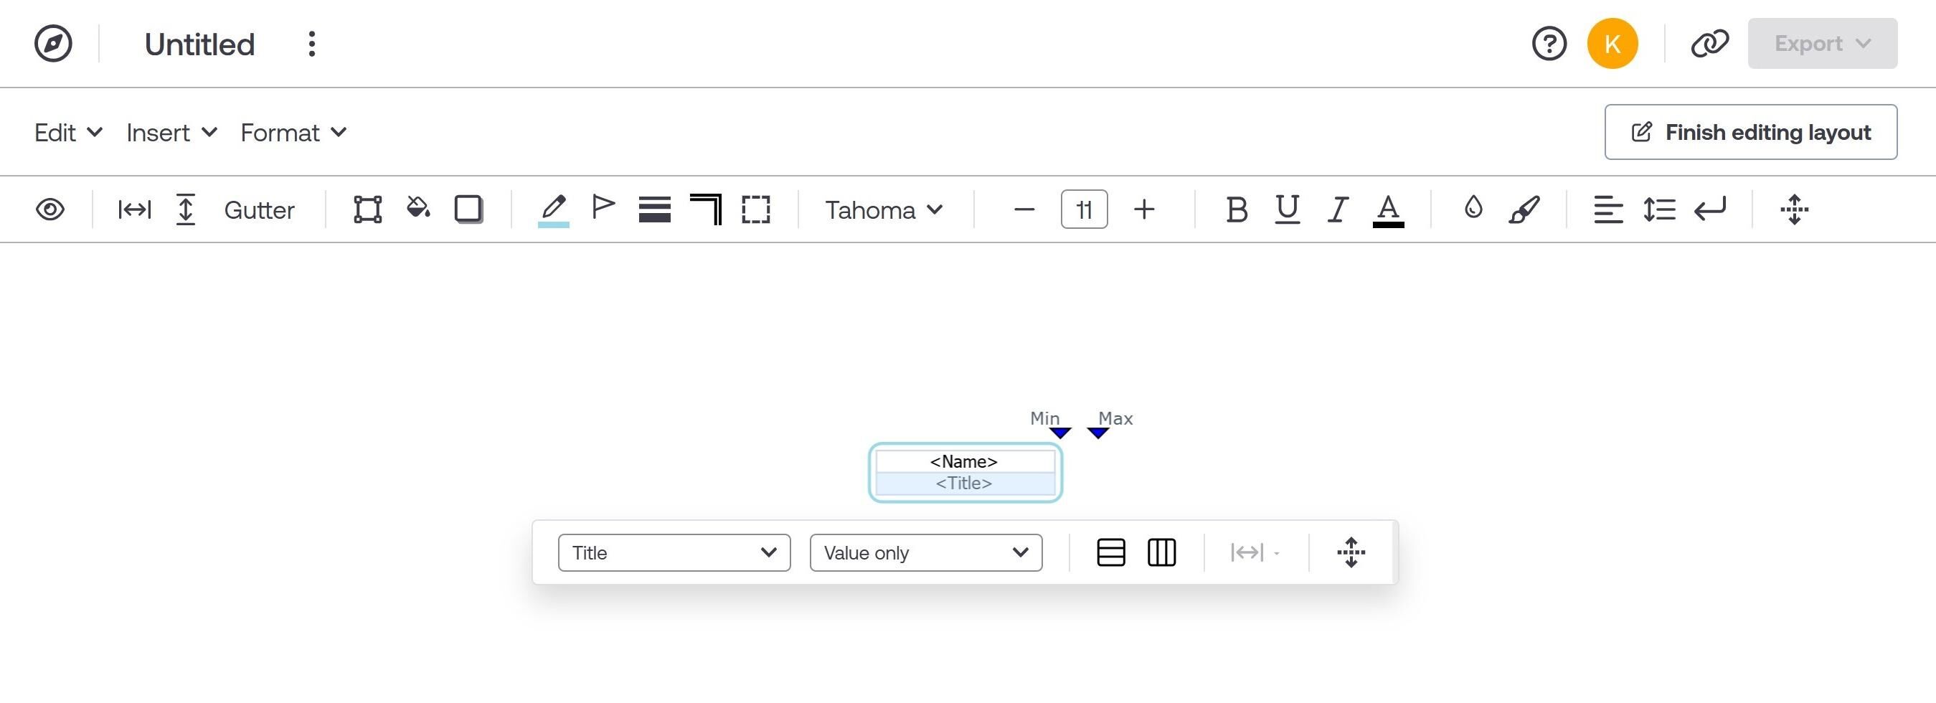
Task: Toggle the preview eye icon
Action: point(50,209)
